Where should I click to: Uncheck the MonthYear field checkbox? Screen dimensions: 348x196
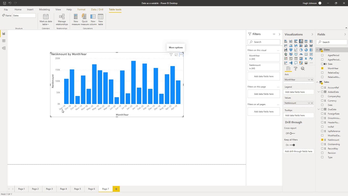[x=322, y=68]
